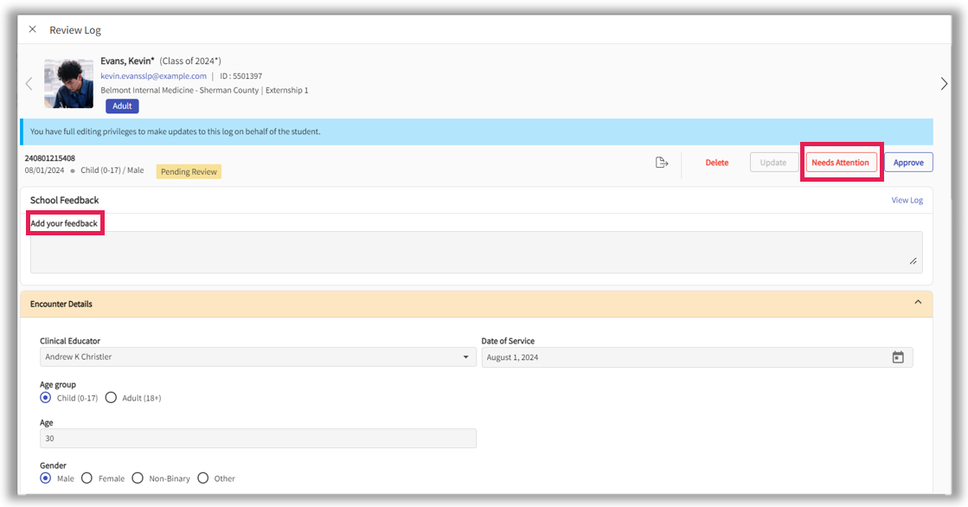
Task: Collapse the Encounter Details section
Action: [x=918, y=303]
